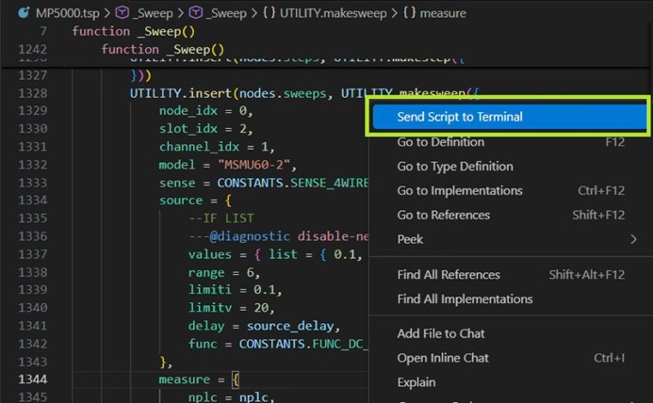The image size is (653, 403).
Task: Click the model string "MSMU60-2" in code
Action: coord(256,164)
